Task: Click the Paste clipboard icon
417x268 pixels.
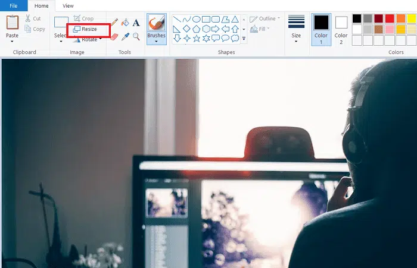Action: (13, 23)
